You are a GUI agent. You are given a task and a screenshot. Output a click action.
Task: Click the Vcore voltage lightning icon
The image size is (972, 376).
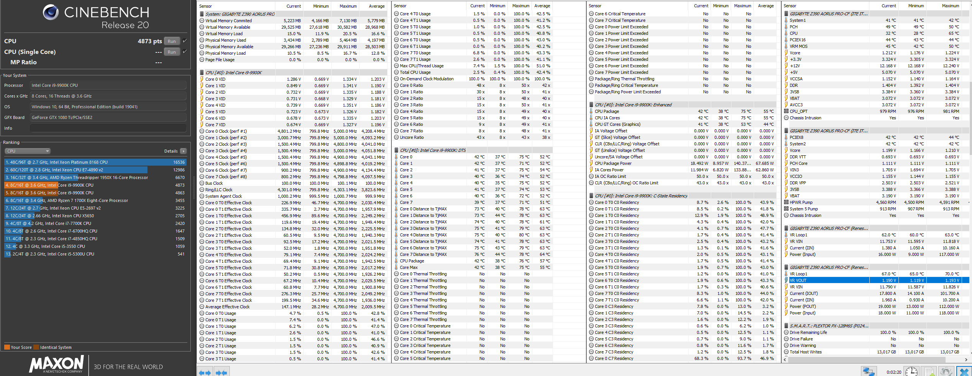point(786,53)
